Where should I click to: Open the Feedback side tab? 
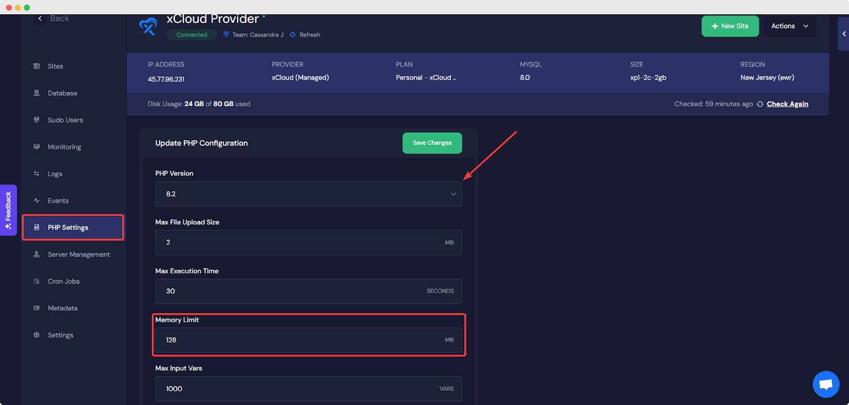tap(8, 210)
